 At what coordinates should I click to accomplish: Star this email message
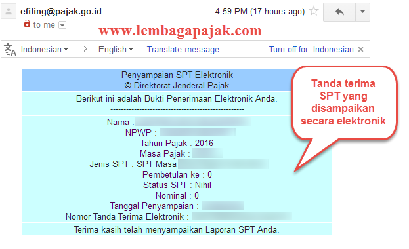point(314,11)
